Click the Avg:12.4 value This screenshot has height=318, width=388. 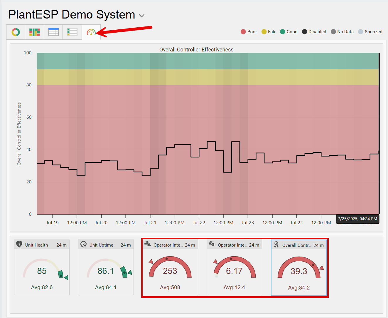click(x=234, y=287)
